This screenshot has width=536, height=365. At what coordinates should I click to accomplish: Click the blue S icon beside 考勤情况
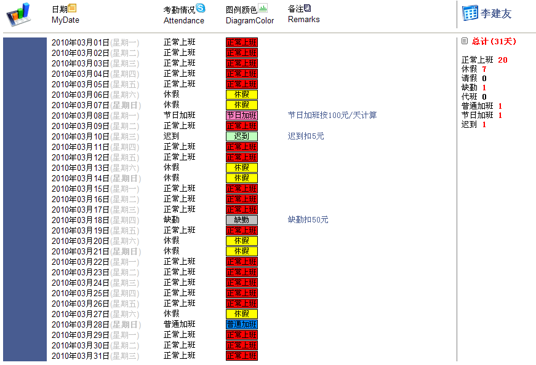click(x=201, y=8)
